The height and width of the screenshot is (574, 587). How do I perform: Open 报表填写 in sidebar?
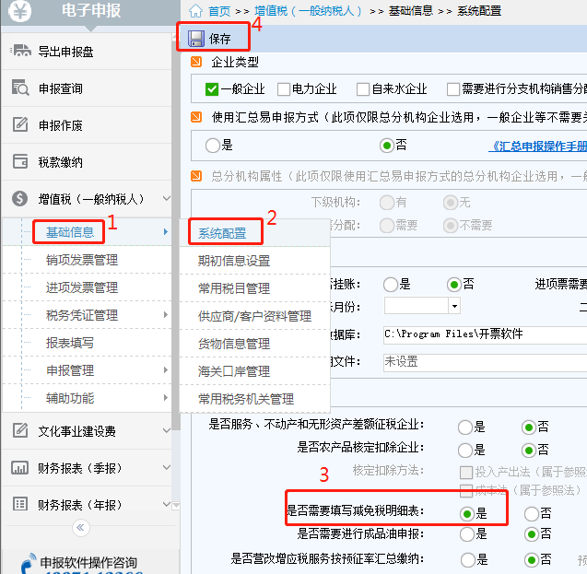70,343
